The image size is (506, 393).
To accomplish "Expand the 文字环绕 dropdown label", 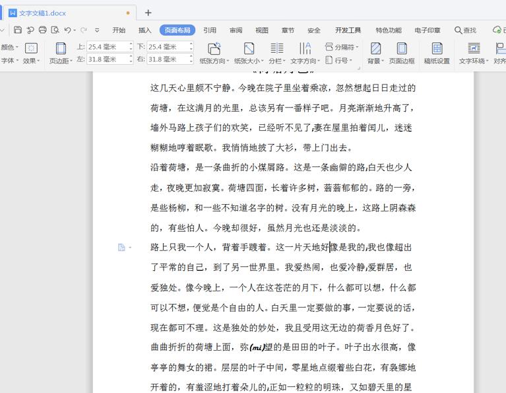I will pyautogui.click(x=474, y=61).
